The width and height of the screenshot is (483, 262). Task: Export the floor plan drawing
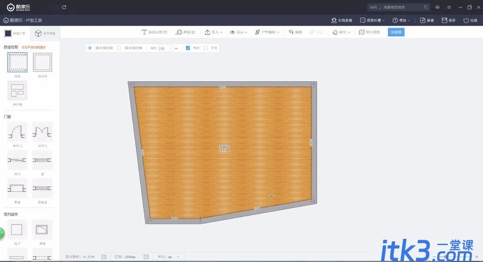pyautogui.click(x=369, y=32)
